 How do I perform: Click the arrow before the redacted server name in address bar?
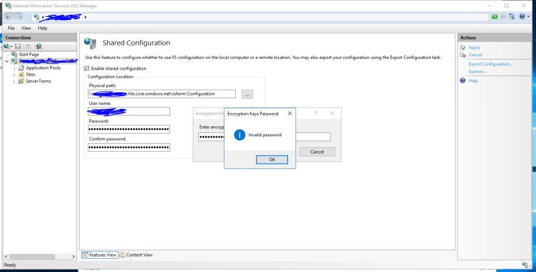(42, 17)
